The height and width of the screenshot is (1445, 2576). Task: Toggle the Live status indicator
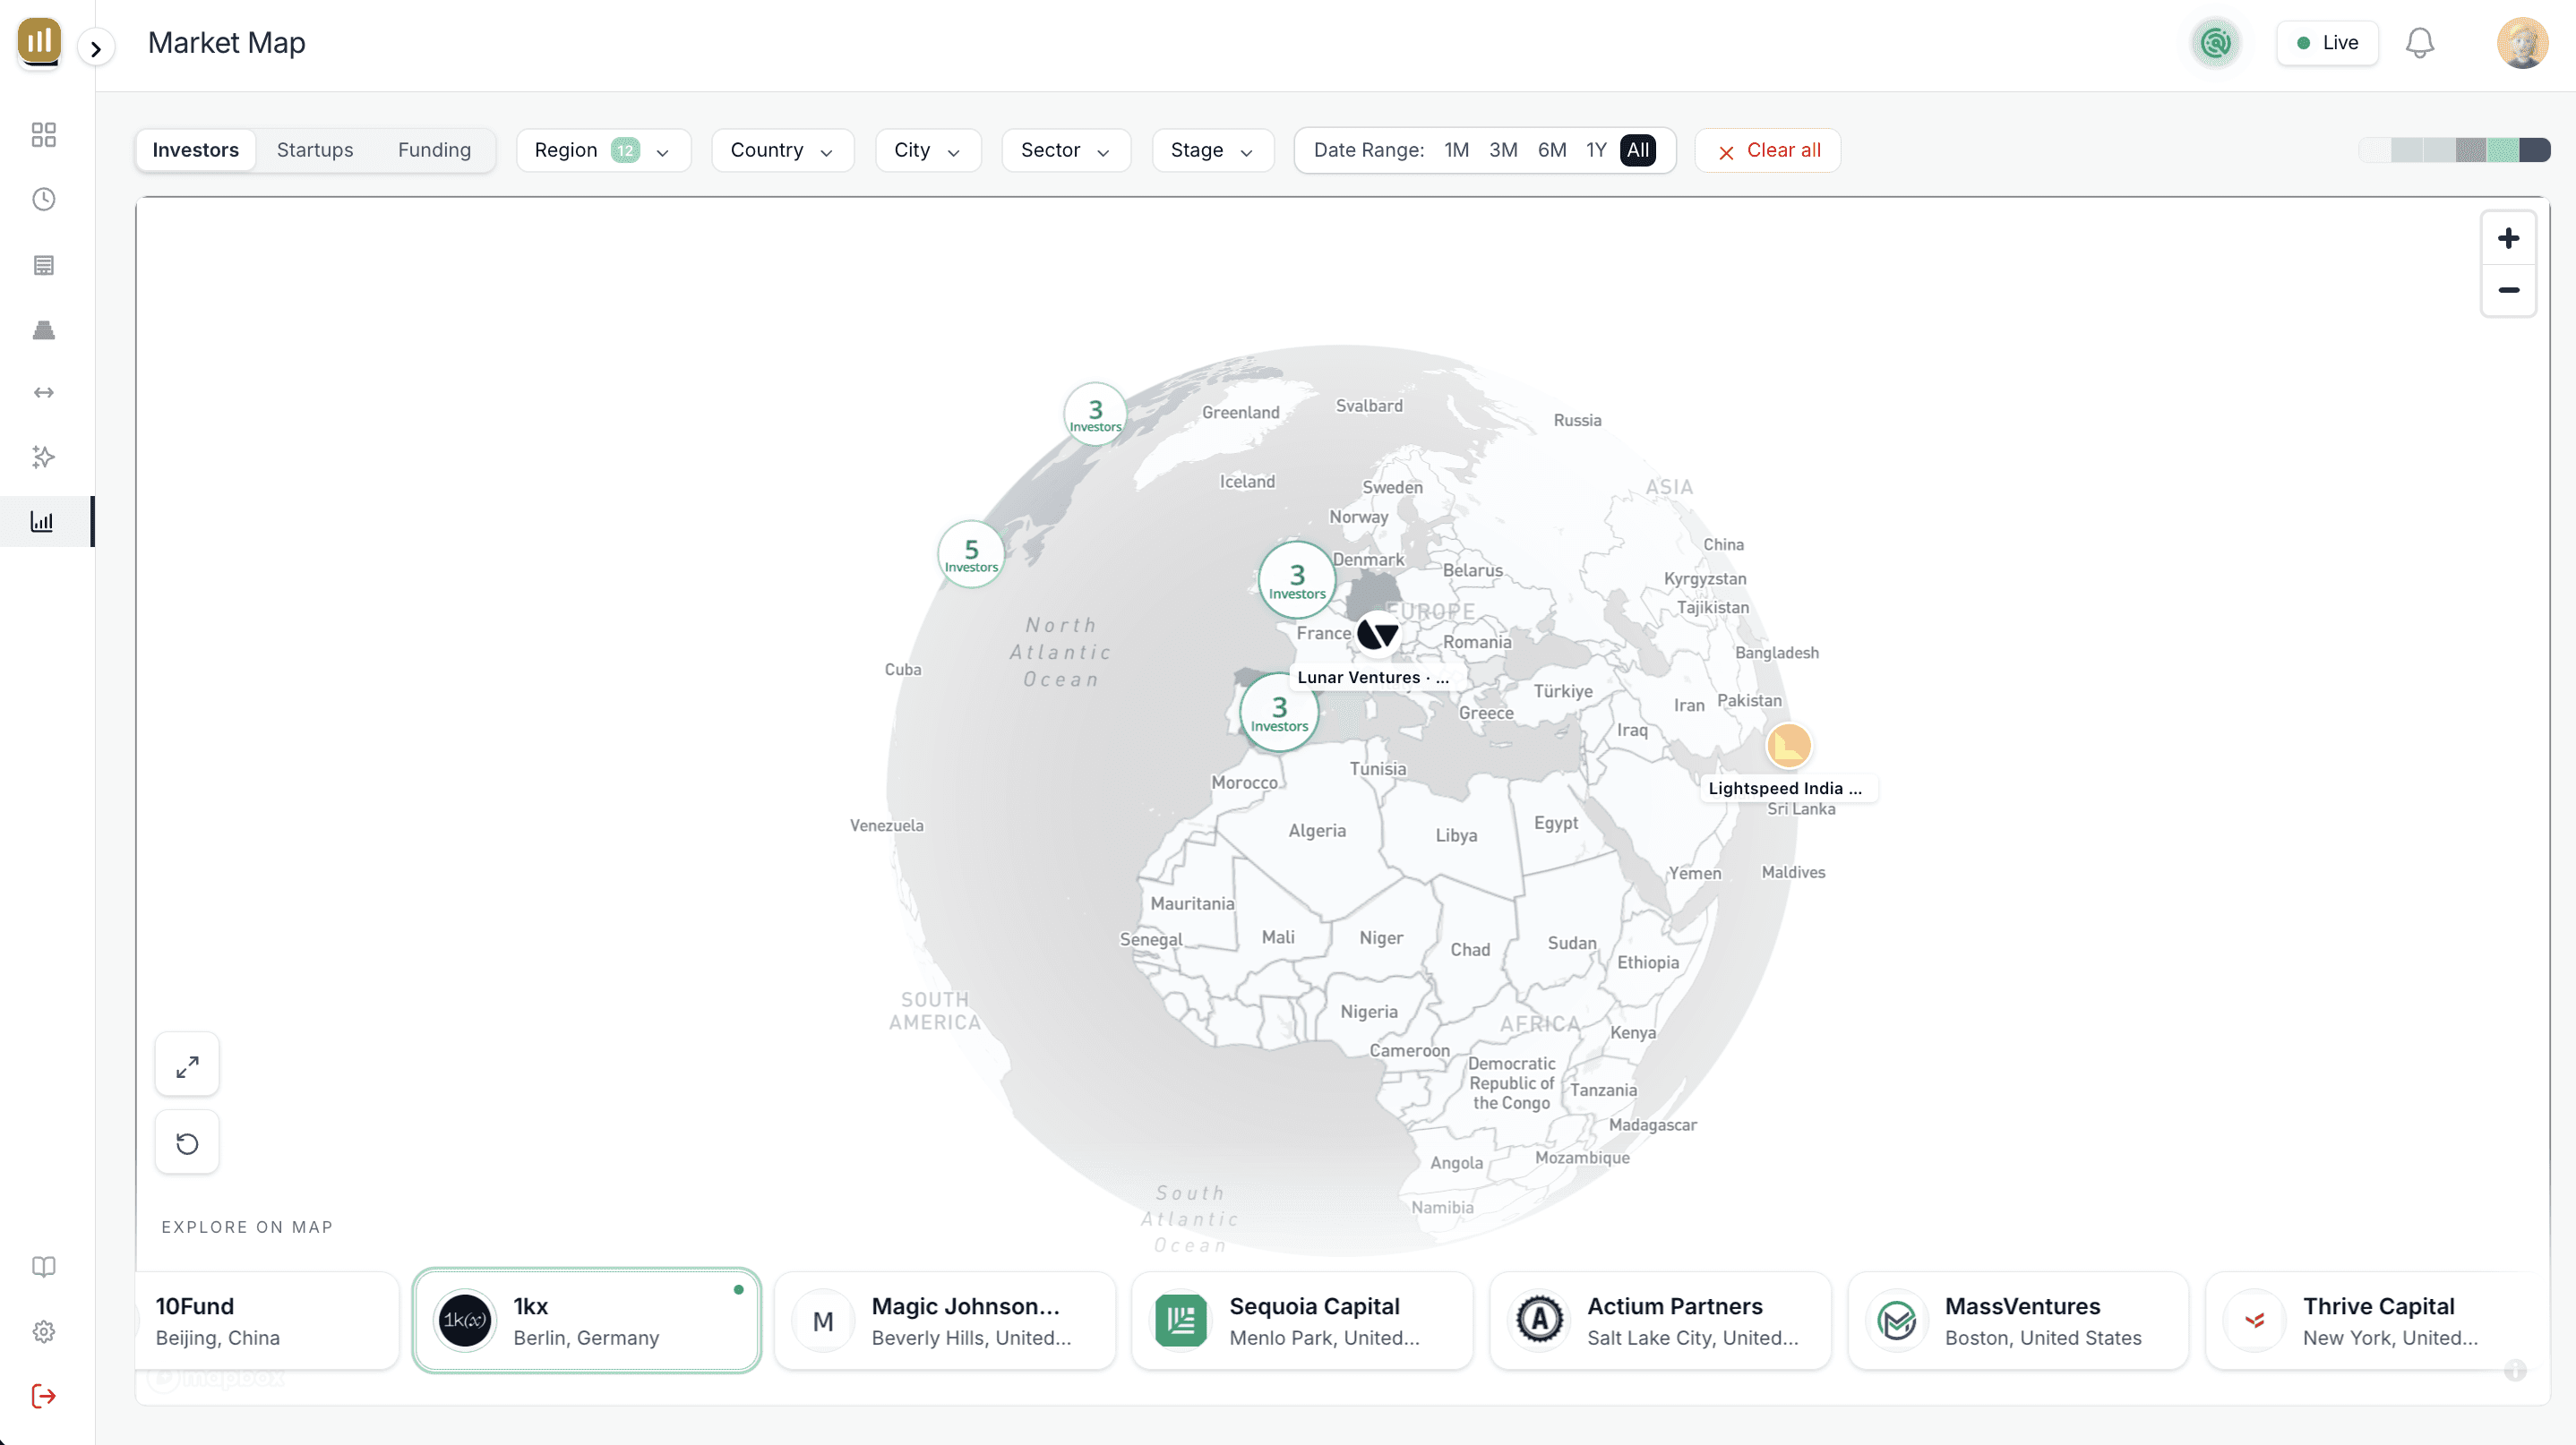click(2326, 43)
